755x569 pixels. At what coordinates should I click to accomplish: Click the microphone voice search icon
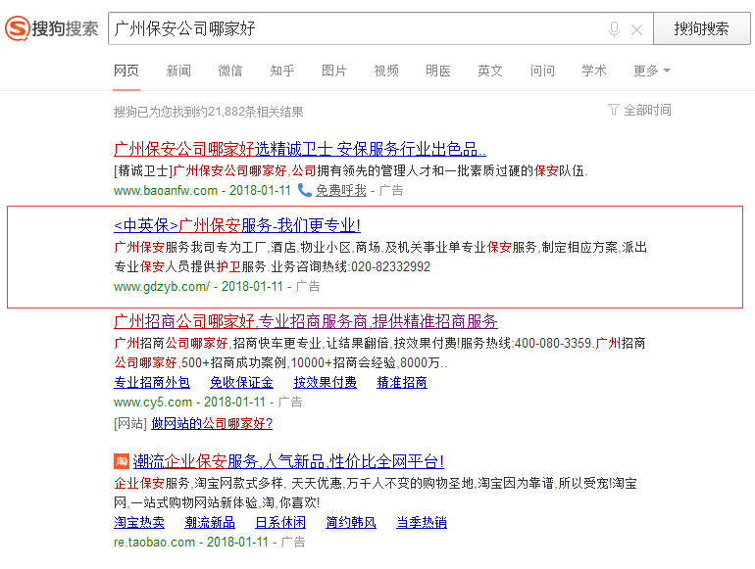614,29
